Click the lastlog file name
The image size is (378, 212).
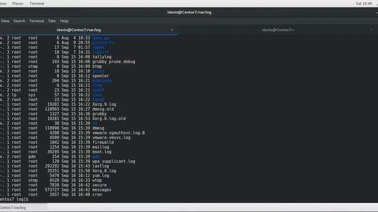click(x=101, y=166)
